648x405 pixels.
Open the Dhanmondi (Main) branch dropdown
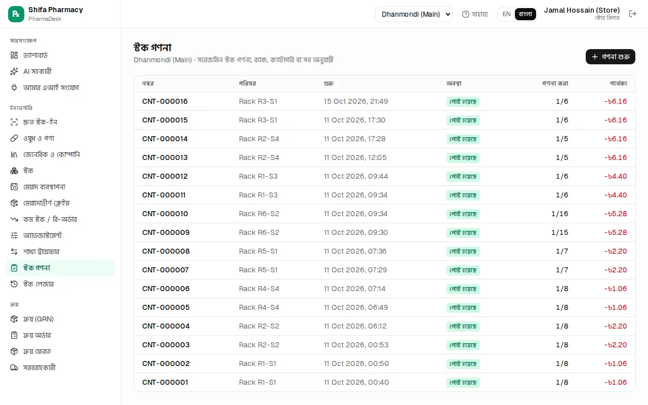pos(414,14)
